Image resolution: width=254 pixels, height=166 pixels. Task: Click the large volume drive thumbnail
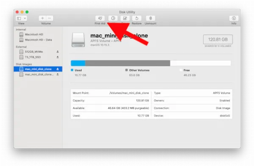[x=78, y=40]
